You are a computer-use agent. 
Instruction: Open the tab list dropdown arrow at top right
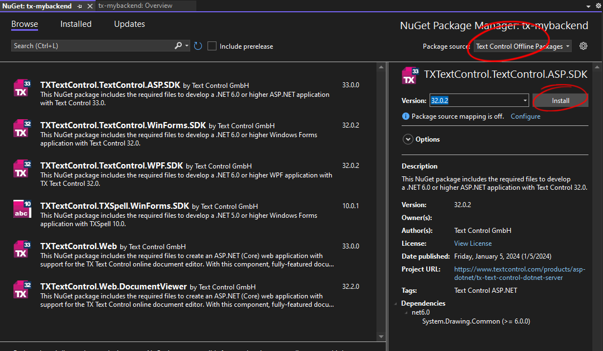[588, 7]
